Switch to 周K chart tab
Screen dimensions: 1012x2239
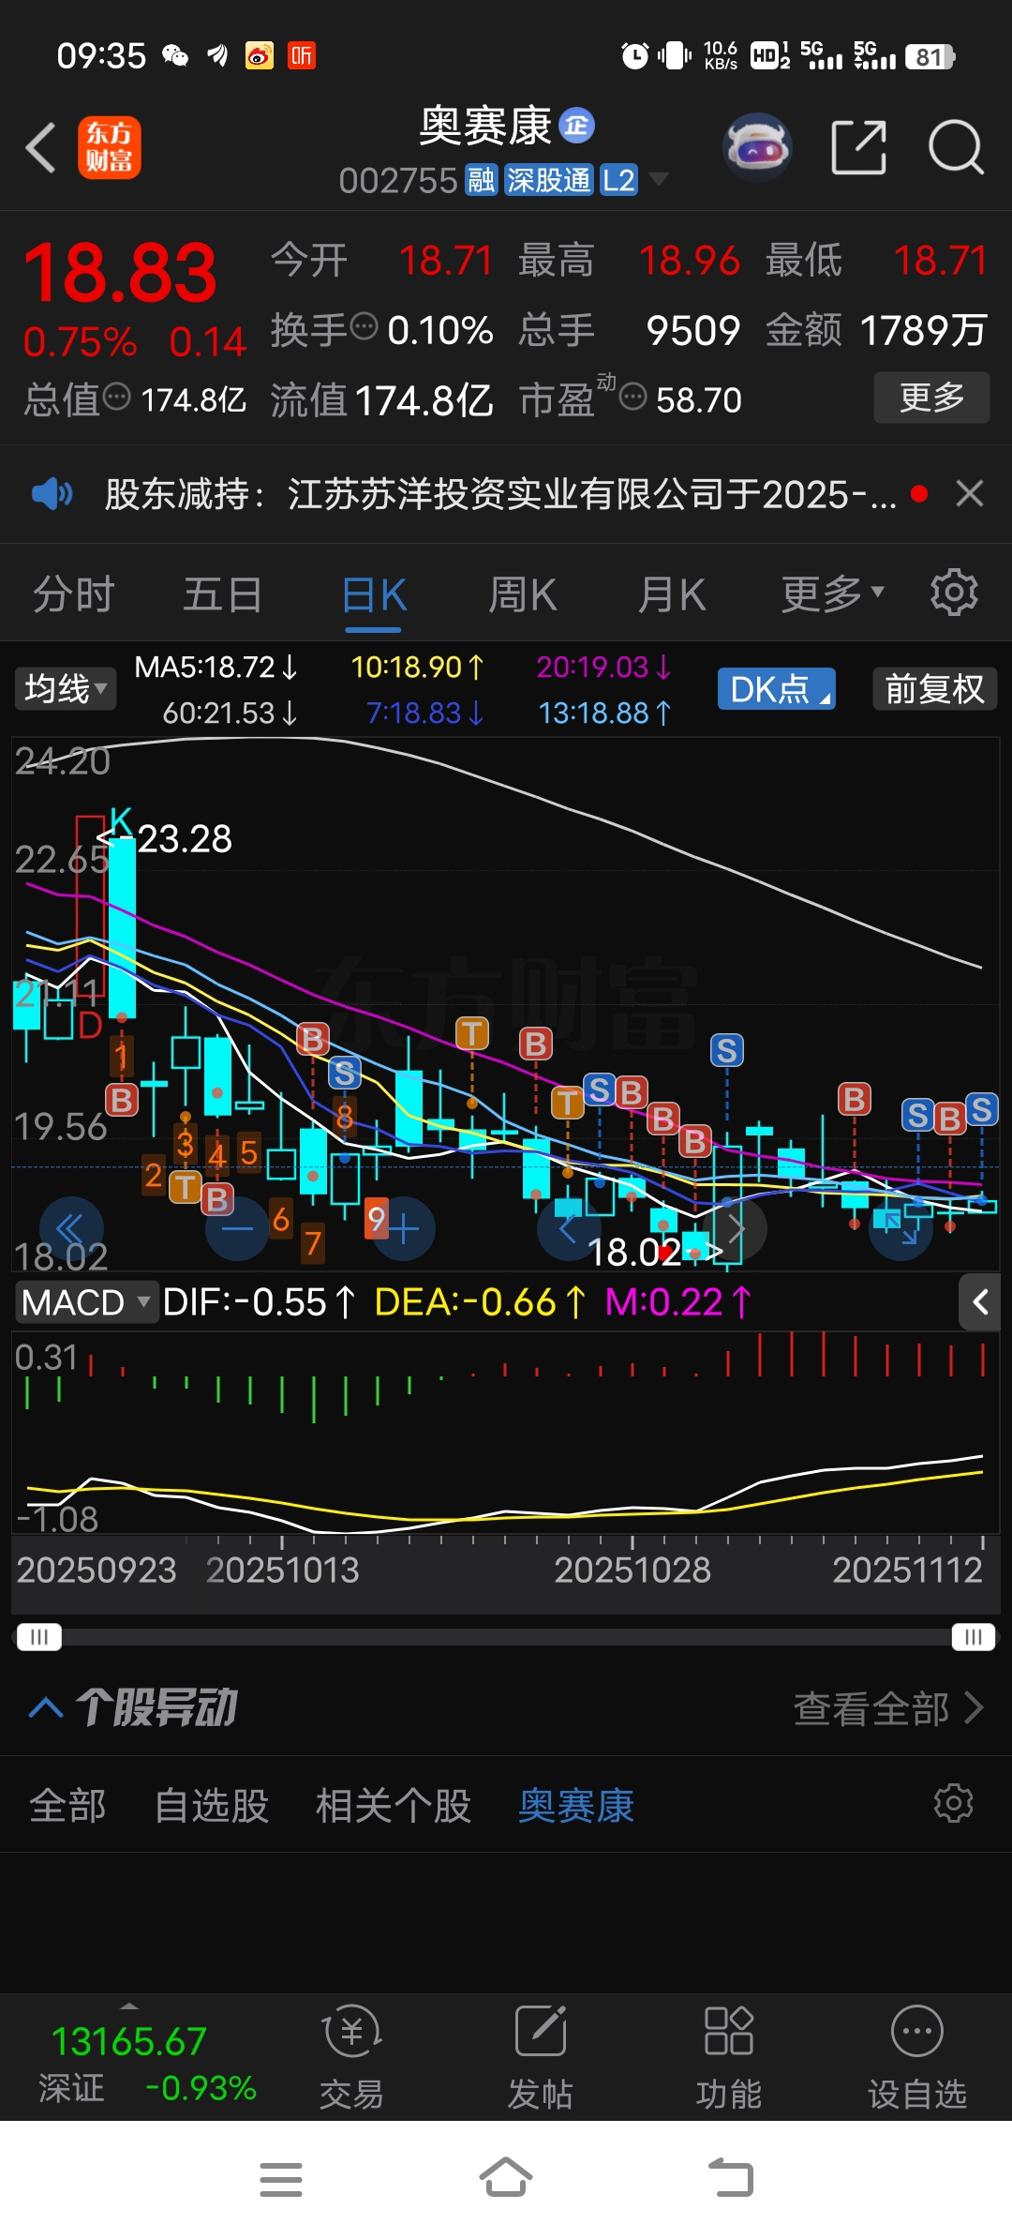[522, 594]
